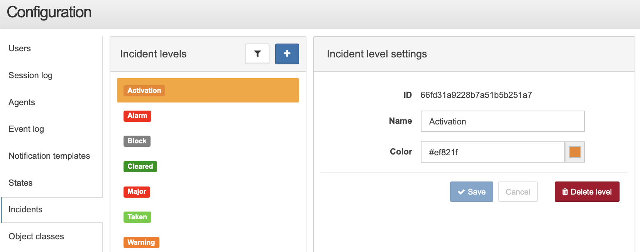This screenshot has width=640, height=252.
Task: Open Notification templates in sidebar
Action: [49, 156]
